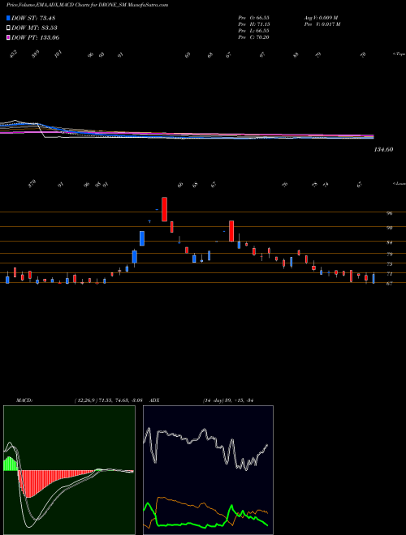Click the Pre C: 70.20 value

(254, 37)
